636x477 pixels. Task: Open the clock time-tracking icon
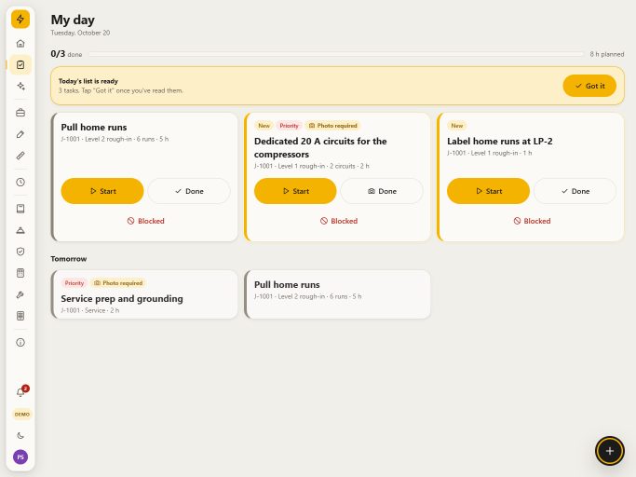coord(20,183)
